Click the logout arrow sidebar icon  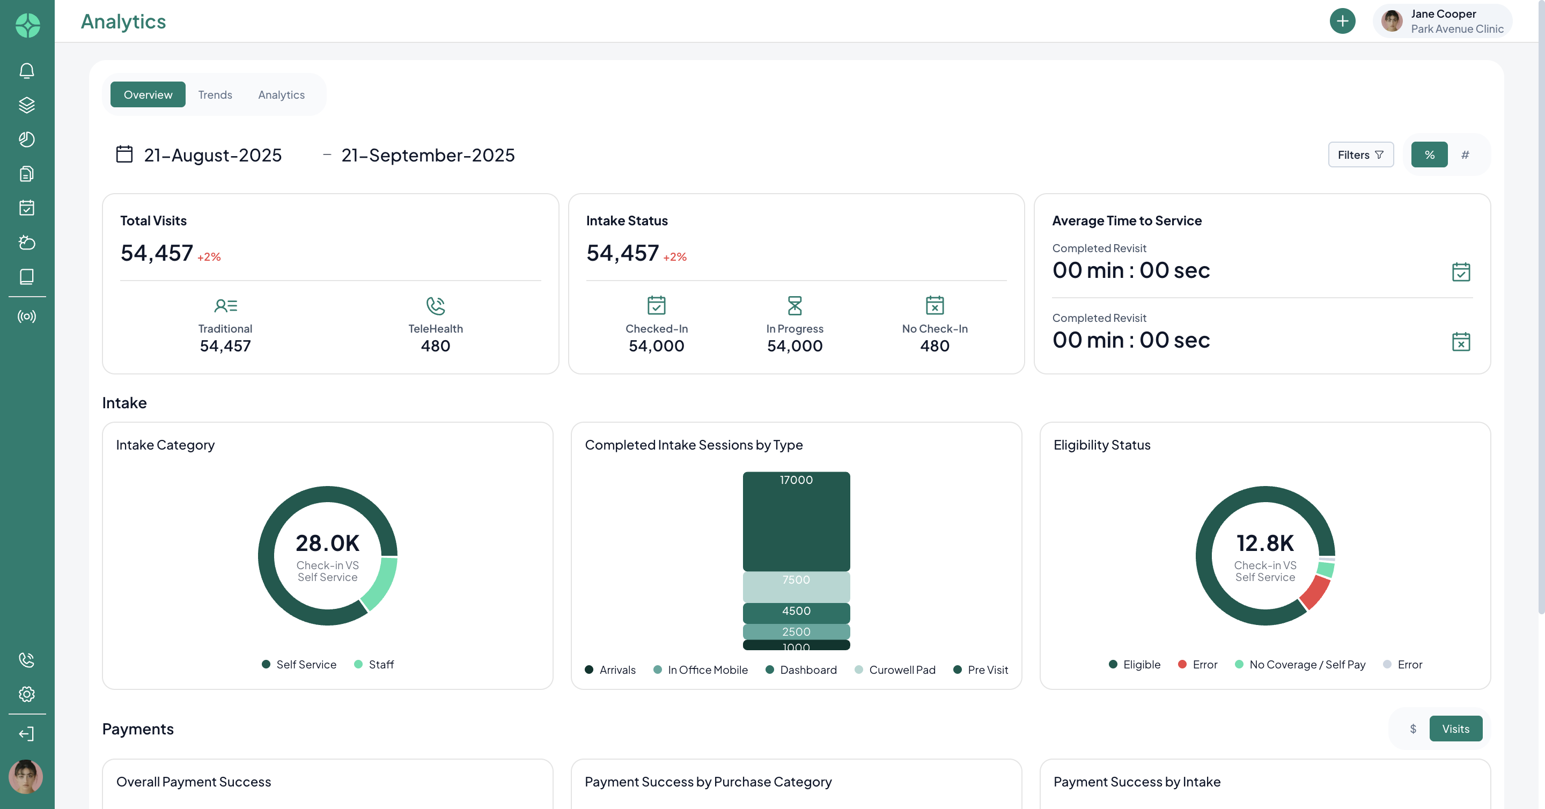tap(26, 733)
